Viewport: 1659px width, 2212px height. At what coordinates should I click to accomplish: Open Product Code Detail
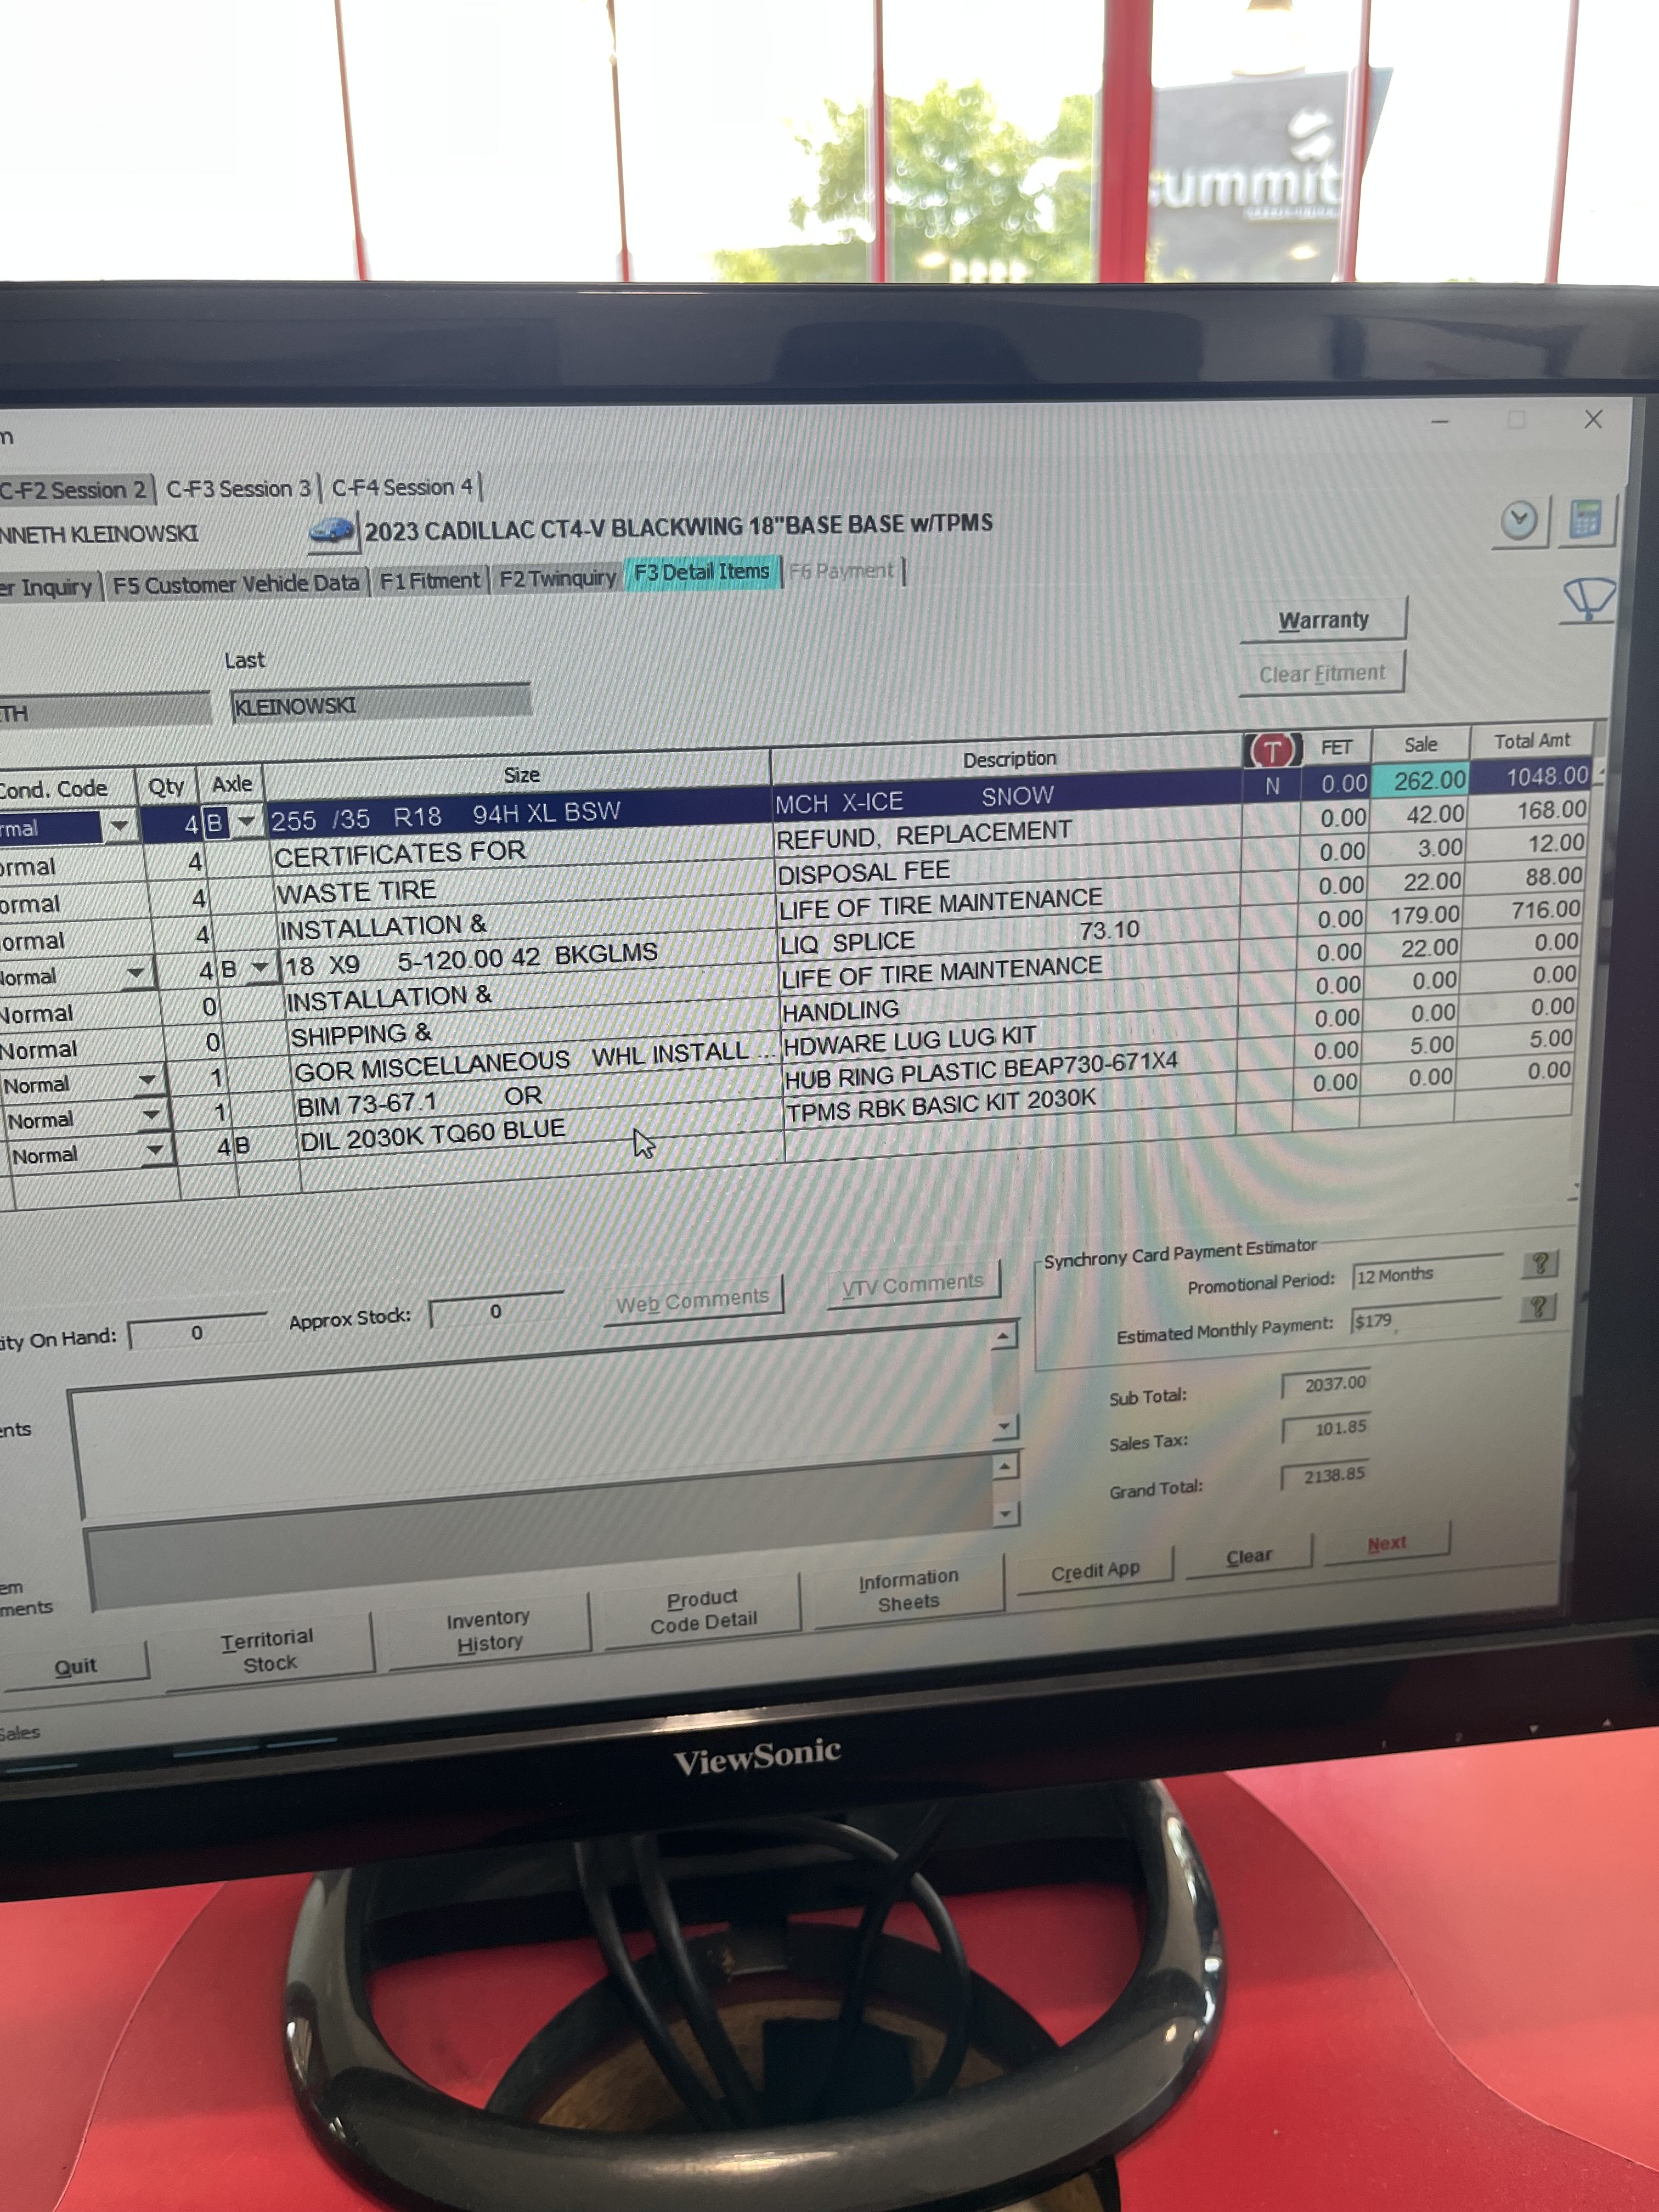point(703,1610)
